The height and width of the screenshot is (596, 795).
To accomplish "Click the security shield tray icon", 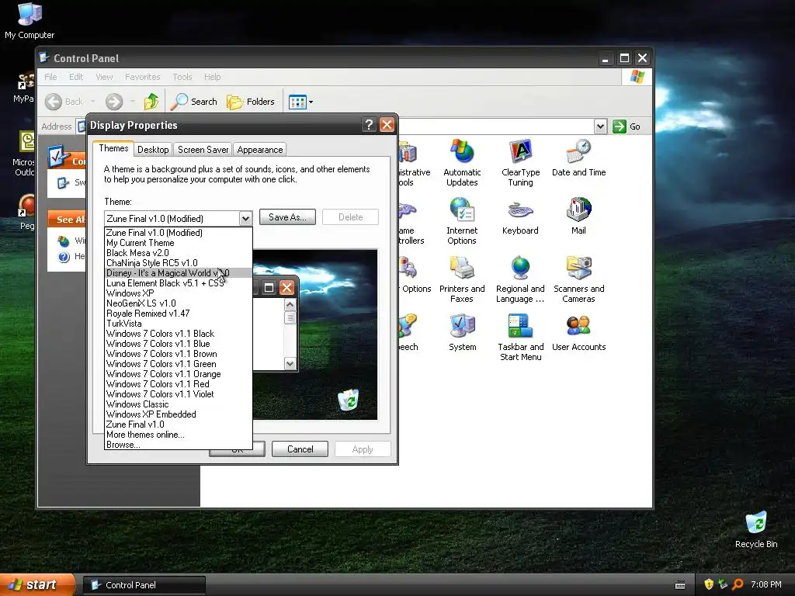I will (708, 584).
